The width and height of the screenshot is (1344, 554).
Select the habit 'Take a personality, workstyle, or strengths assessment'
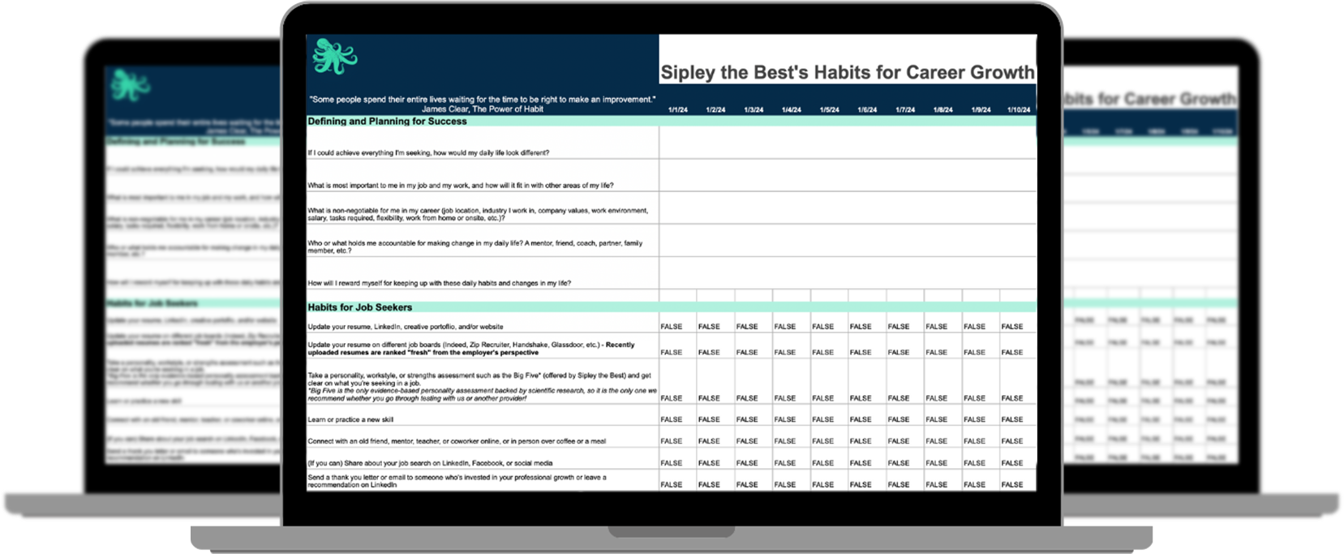click(482, 387)
